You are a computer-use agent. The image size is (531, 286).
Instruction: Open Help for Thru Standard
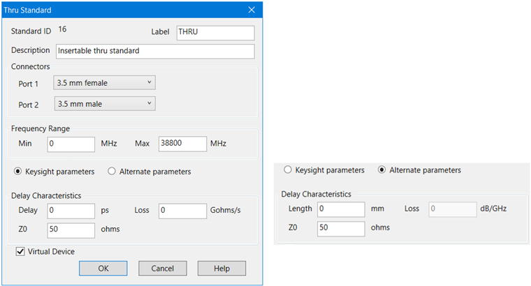coord(221,269)
